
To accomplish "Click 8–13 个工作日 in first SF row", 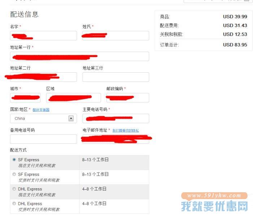I will click(95, 160).
